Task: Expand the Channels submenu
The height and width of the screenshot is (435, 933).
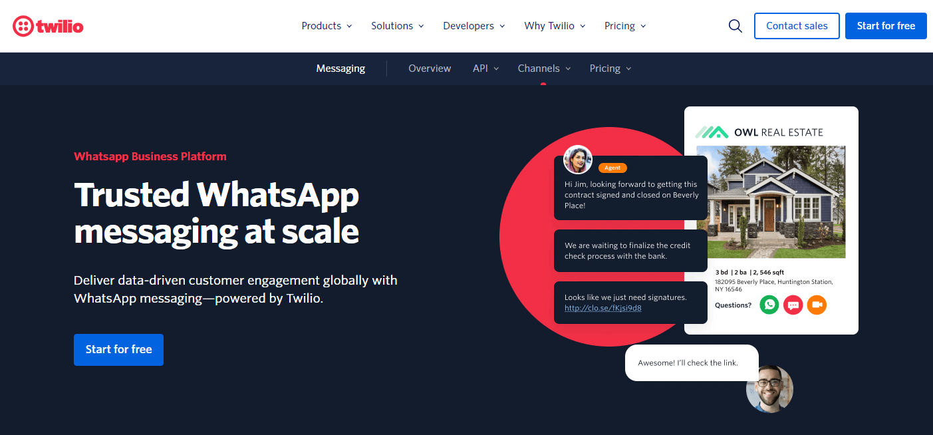Action: click(x=544, y=69)
